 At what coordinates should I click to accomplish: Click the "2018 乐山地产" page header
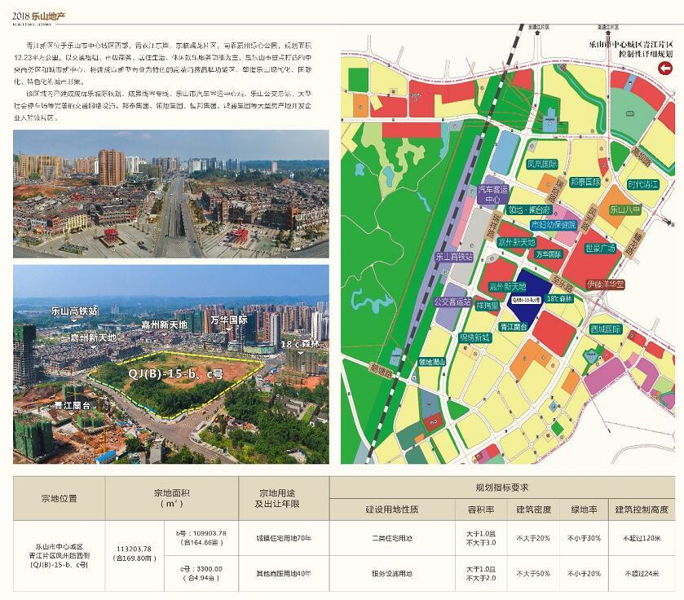click(x=38, y=16)
